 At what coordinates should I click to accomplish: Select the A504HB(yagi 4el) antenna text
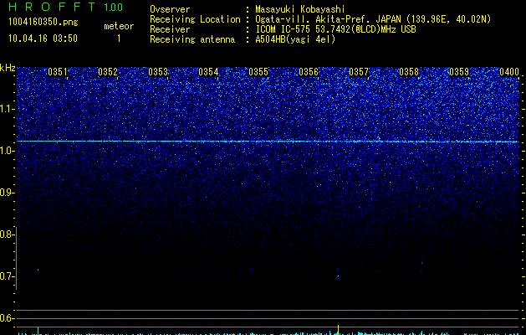point(295,39)
